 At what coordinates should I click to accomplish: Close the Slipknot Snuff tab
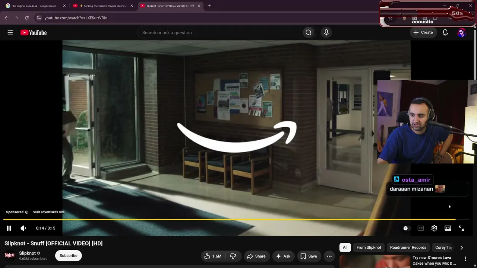199,6
